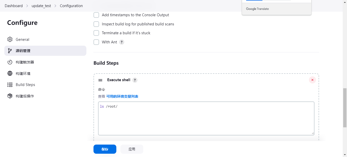Enable the With Ant checkbox

click(96, 42)
